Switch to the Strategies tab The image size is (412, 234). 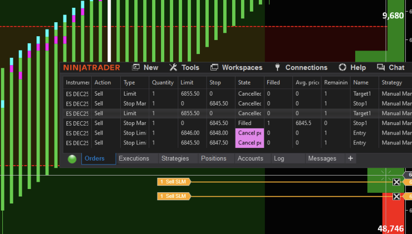175,158
